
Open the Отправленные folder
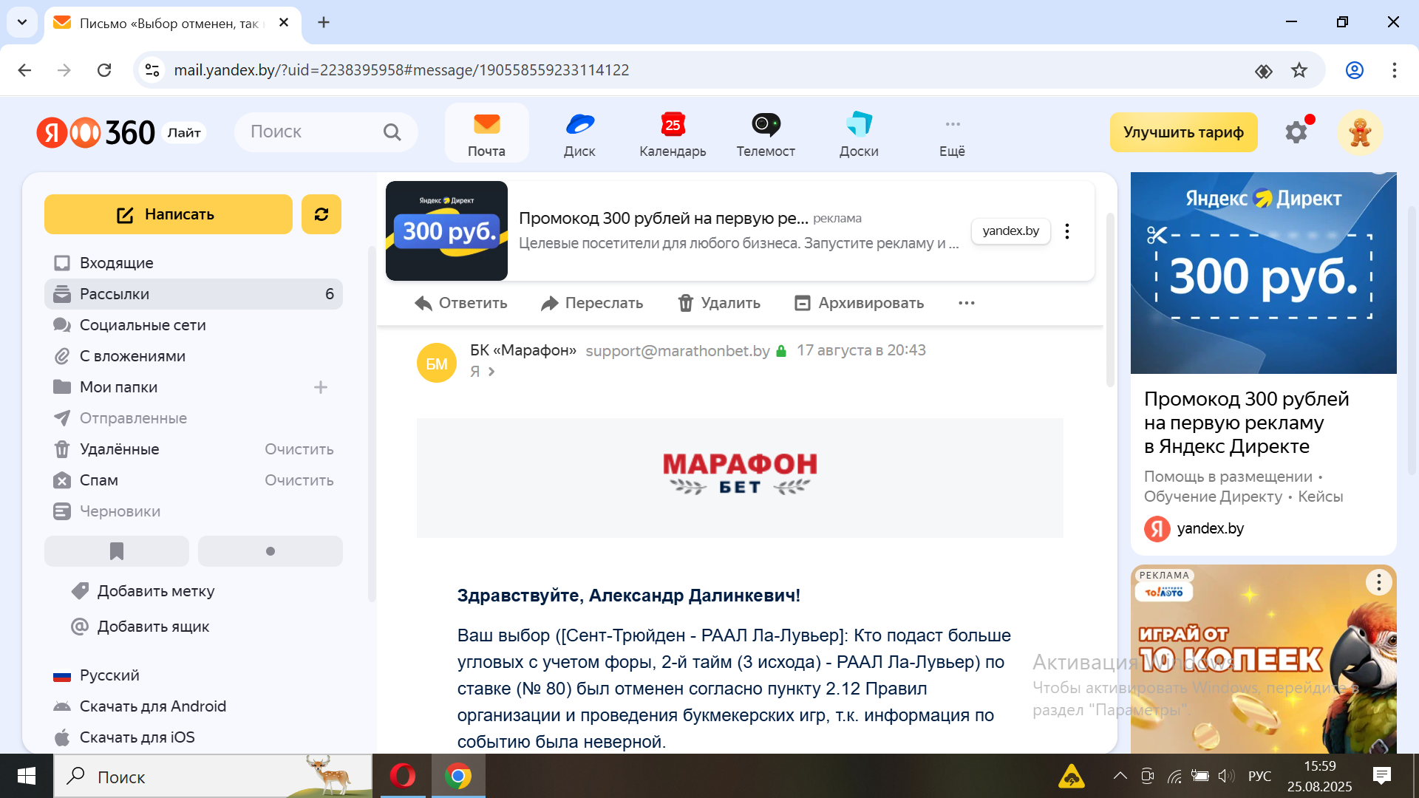pos(193,418)
